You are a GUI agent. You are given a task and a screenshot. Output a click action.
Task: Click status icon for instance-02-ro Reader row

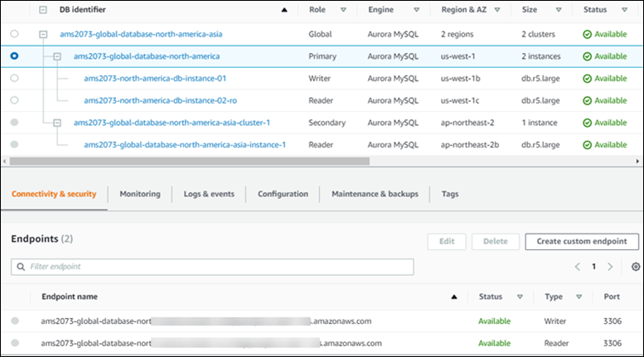coord(588,101)
